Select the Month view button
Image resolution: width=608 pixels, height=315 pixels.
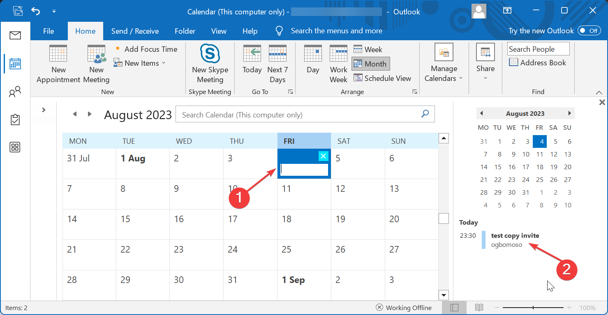click(x=370, y=64)
